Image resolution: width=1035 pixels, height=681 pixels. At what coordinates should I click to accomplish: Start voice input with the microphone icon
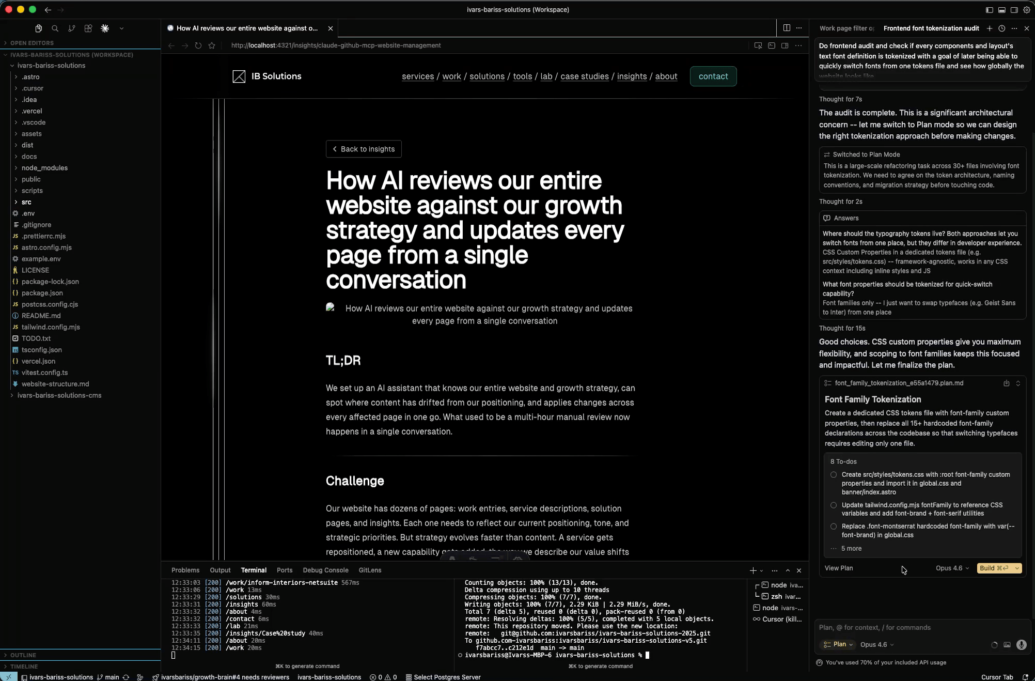1022,645
